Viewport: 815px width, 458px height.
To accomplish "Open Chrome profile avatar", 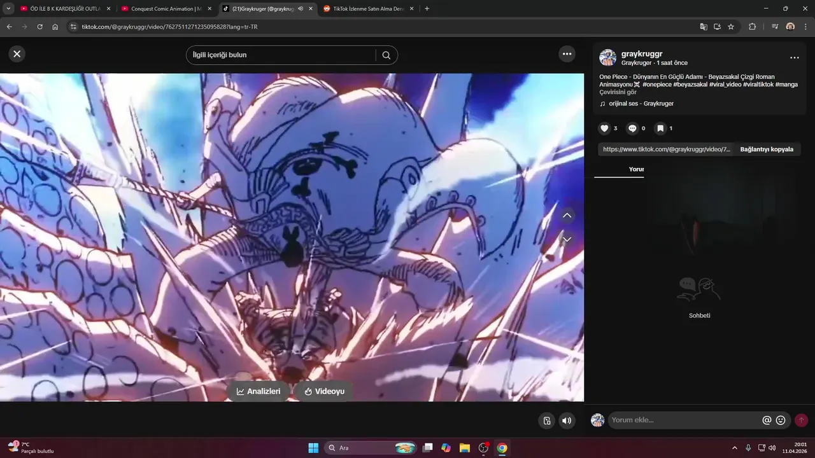I will click(790, 27).
